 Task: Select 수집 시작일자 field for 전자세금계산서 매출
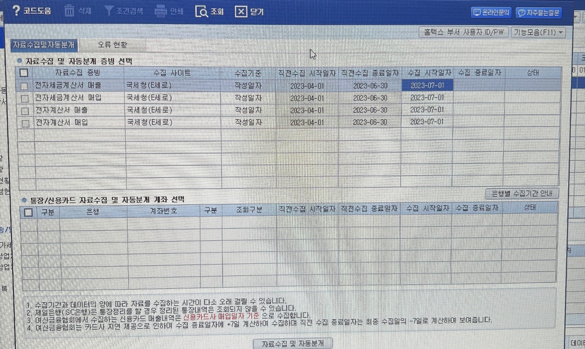click(x=427, y=85)
